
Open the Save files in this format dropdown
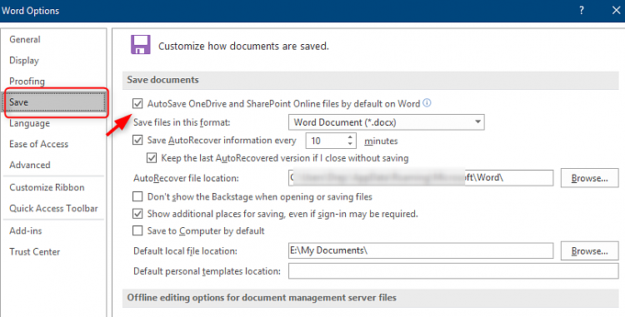click(x=386, y=122)
